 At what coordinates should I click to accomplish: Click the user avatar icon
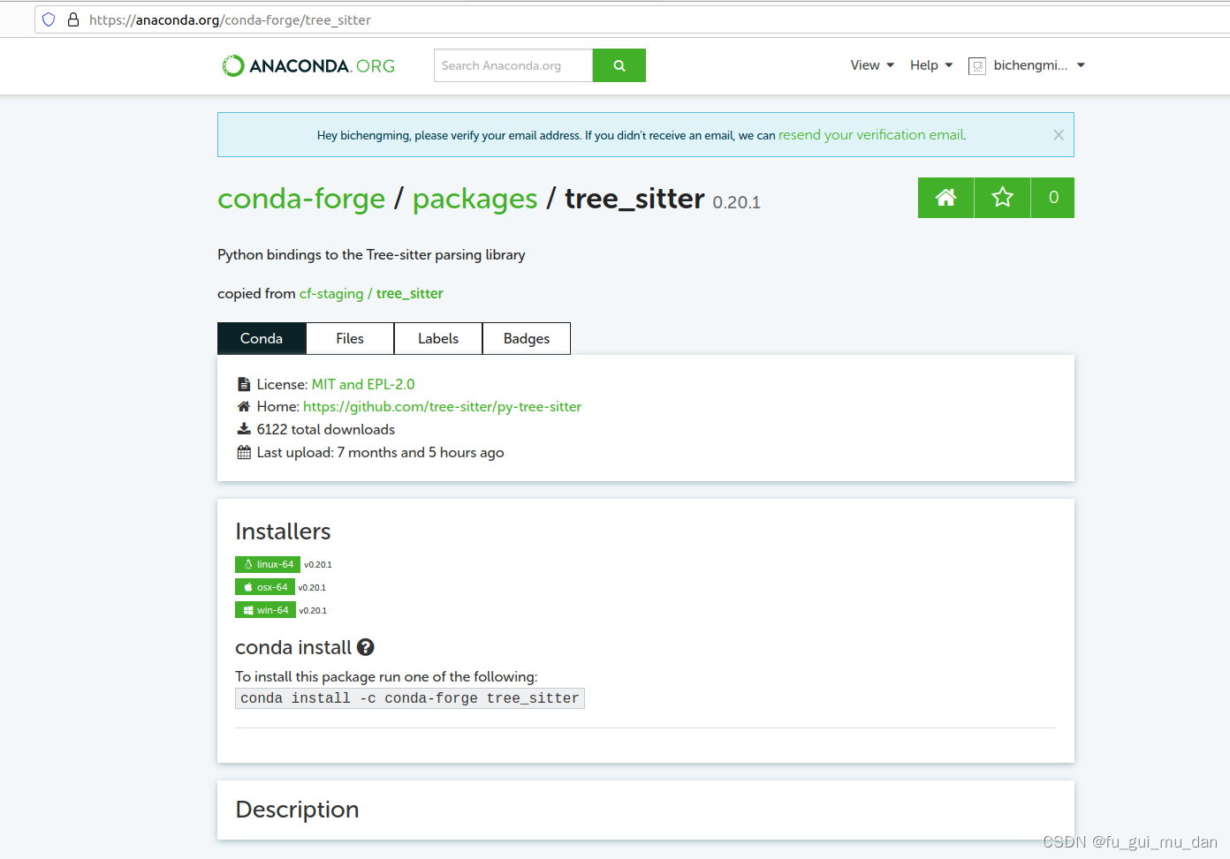click(x=977, y=66)
